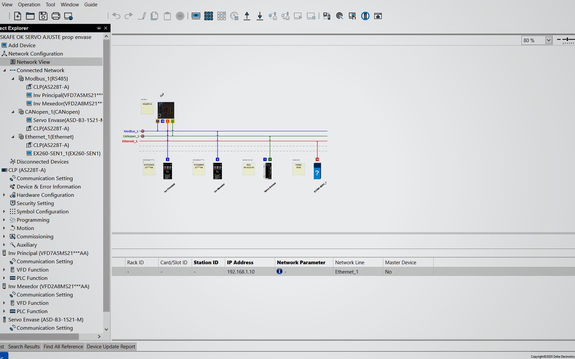The image size is (575, 359).
Task: Click the scan target magnifier toolbar icon
Action: 340,16
